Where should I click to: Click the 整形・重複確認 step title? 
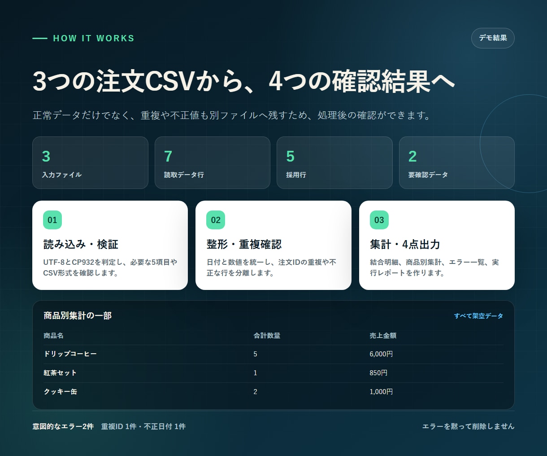point(244,244)
